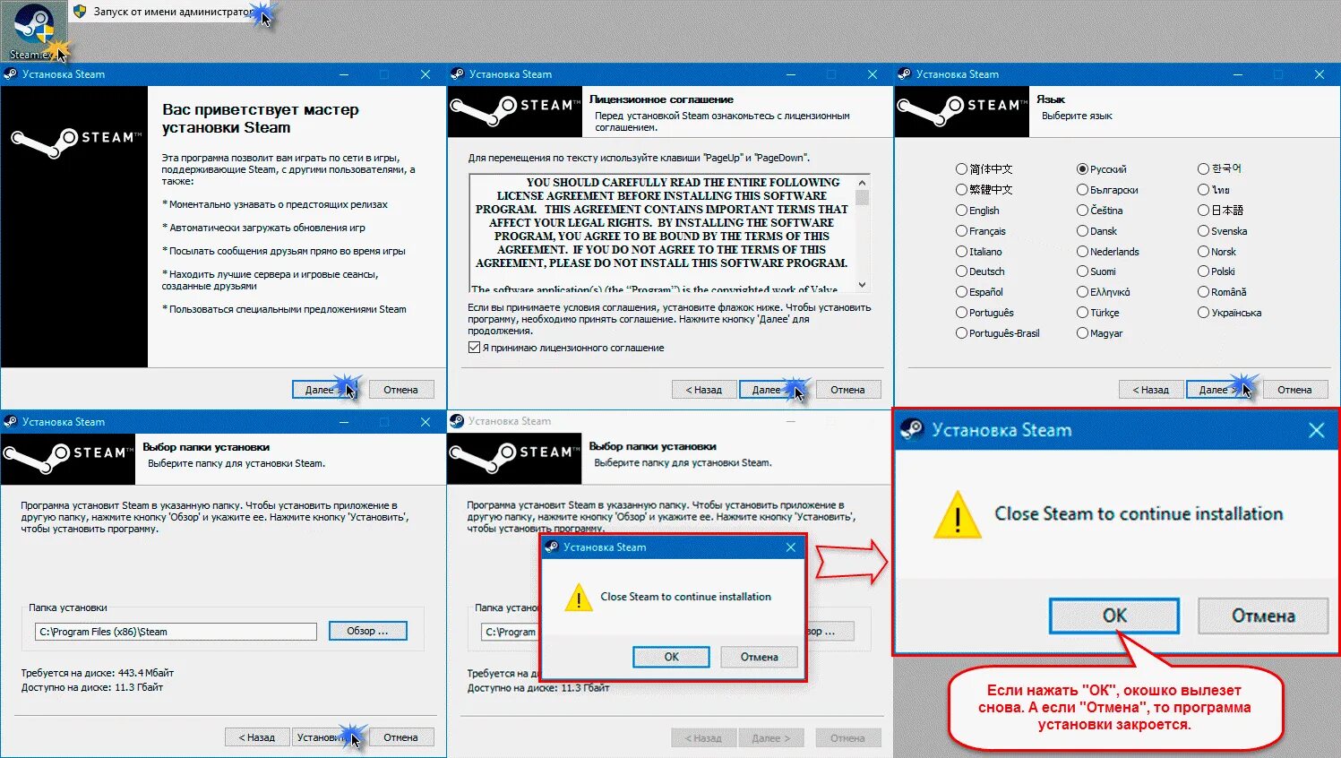Select the Français language radio button
This screenshot has width=1341, height=758.
point(961,231)
